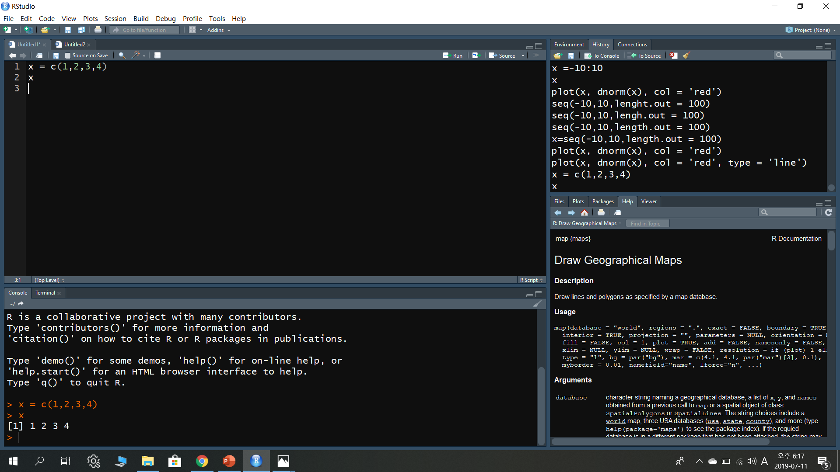
Task: Open Chrome from the taskbar
Action: [202, 461]
